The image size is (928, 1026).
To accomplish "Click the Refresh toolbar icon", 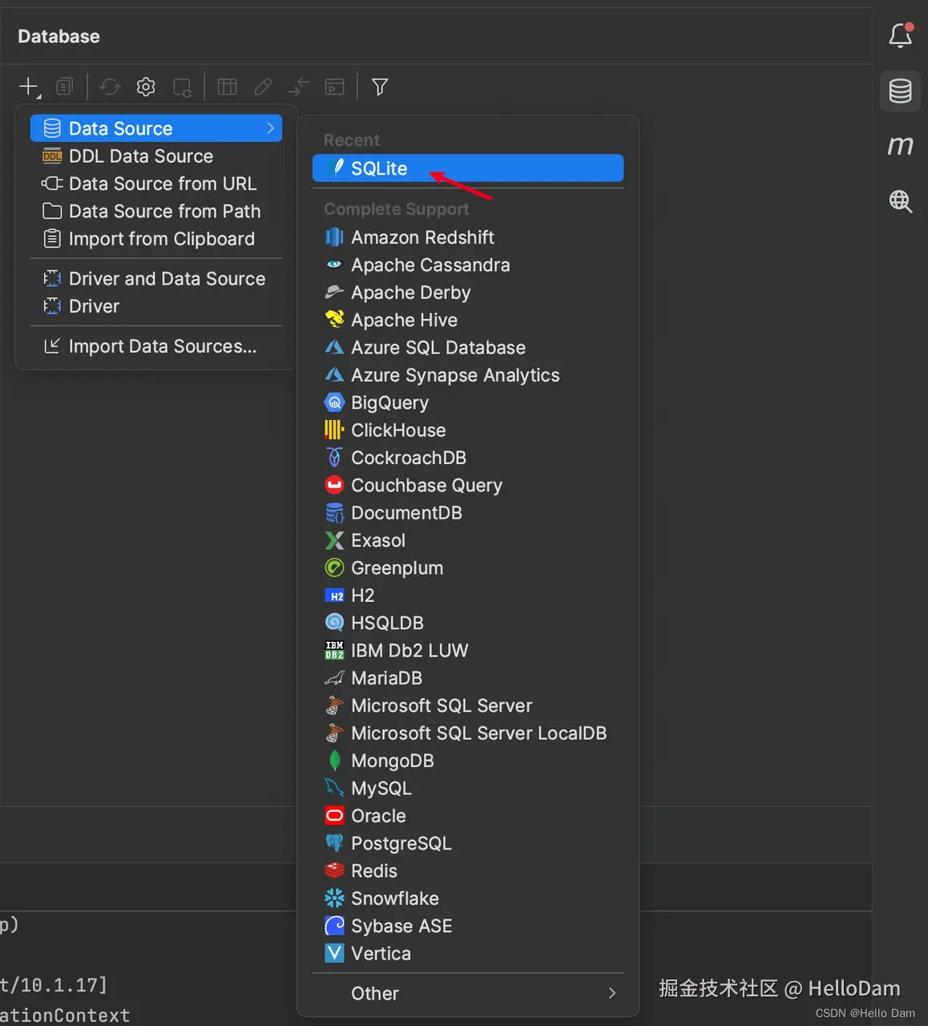I will click(110, 87).
